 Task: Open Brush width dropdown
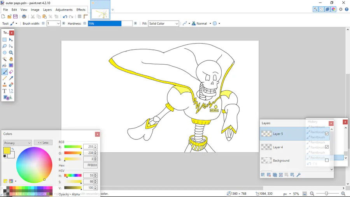[x=58, y=23]
